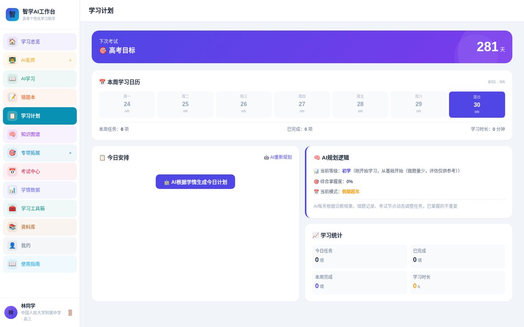The height and width of the screenshot is (327, 524).
Task: Click the calendar icon beside 当前模式
Action: tap(316, 192)
